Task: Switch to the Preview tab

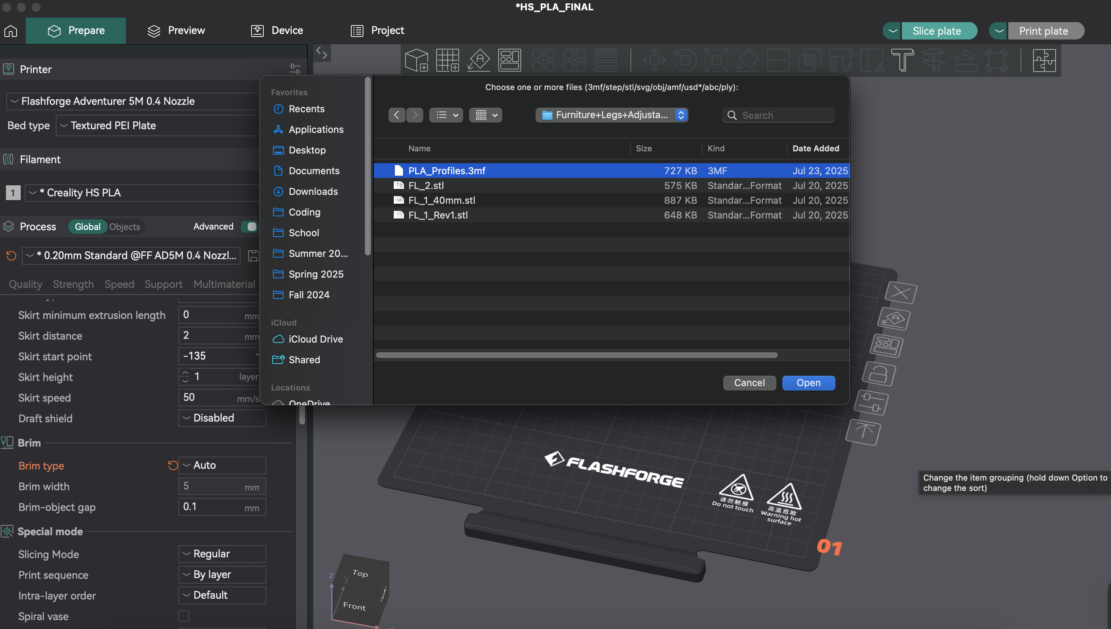Action: click(x=176, y=31)
